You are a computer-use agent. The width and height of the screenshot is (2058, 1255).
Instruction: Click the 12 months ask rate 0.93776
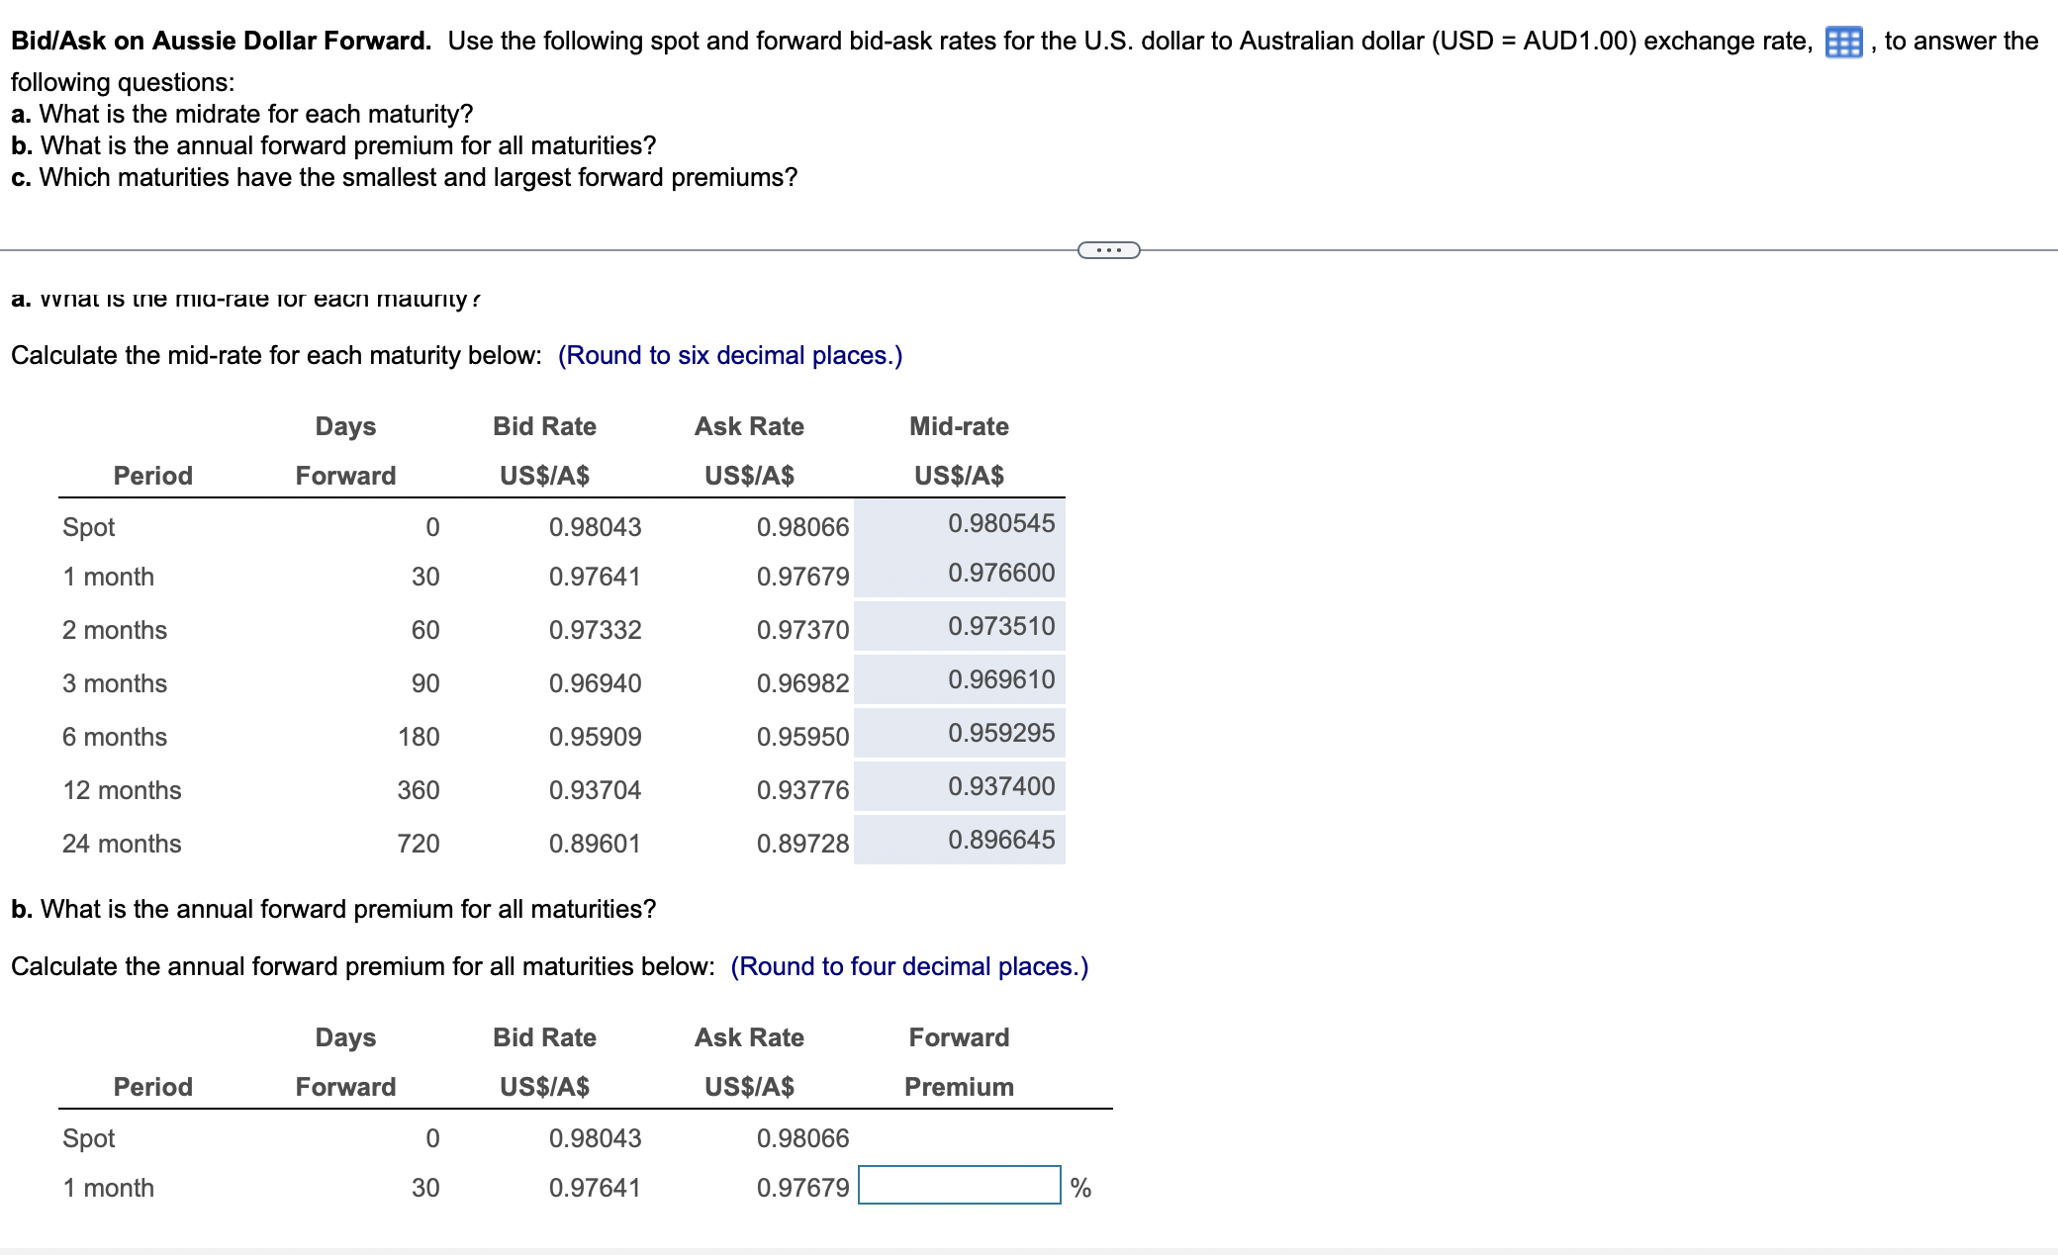(x=802, y=790)
